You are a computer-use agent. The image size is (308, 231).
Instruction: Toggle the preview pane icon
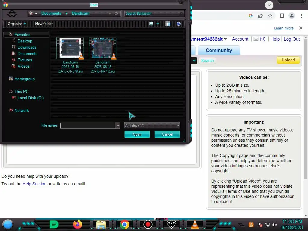tap(168, 24)
